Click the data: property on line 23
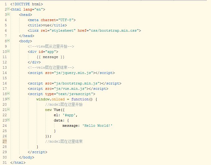Screen dimensions: 211x165 tap(59, 120)
